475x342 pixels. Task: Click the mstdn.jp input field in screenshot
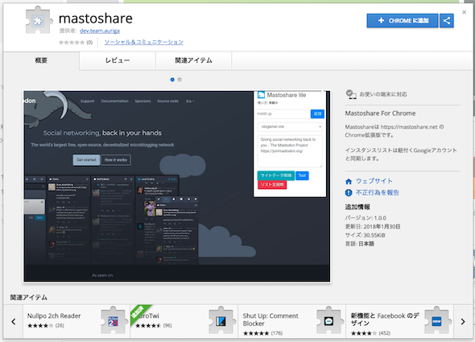(283, 113)
